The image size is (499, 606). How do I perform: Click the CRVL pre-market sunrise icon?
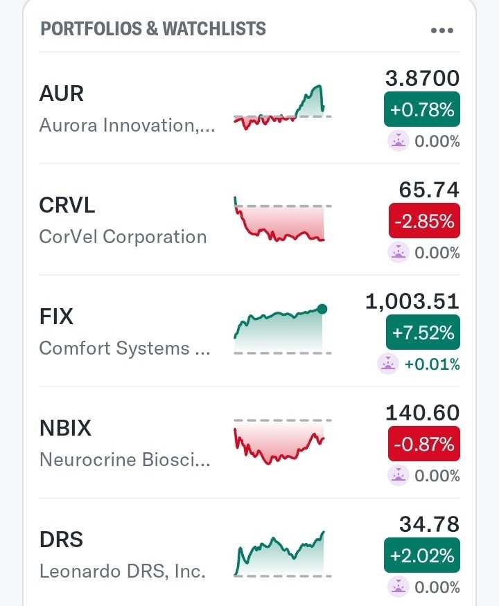point(399,253)
